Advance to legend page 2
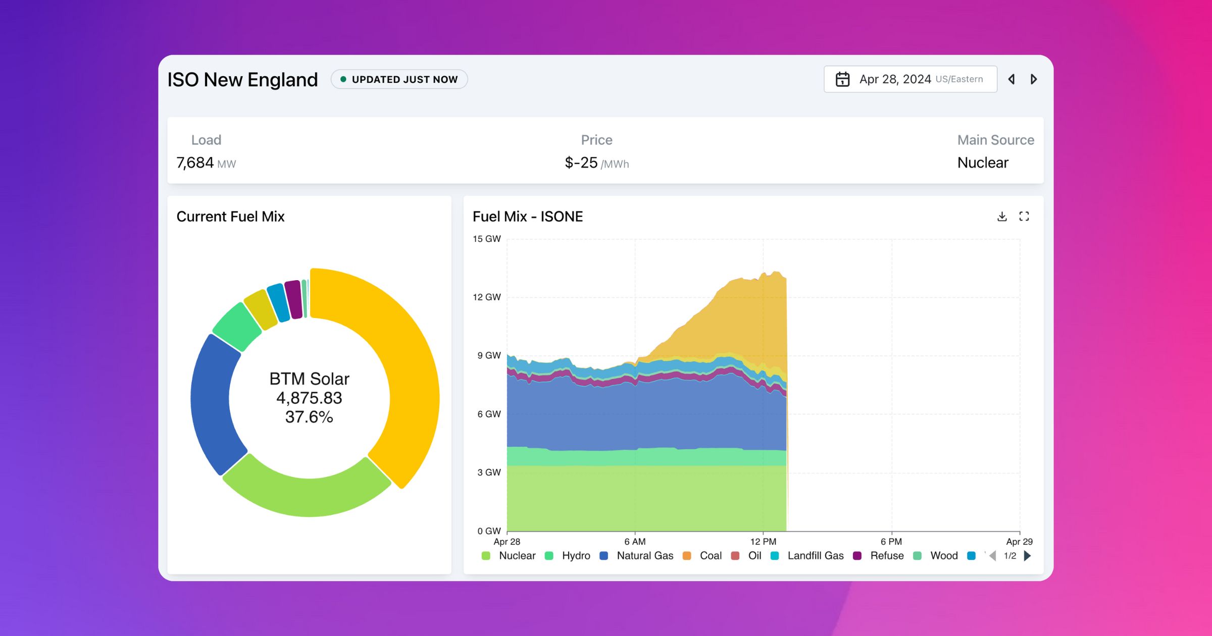Viewport: 1212px width, 636px height. point(1028,556)
